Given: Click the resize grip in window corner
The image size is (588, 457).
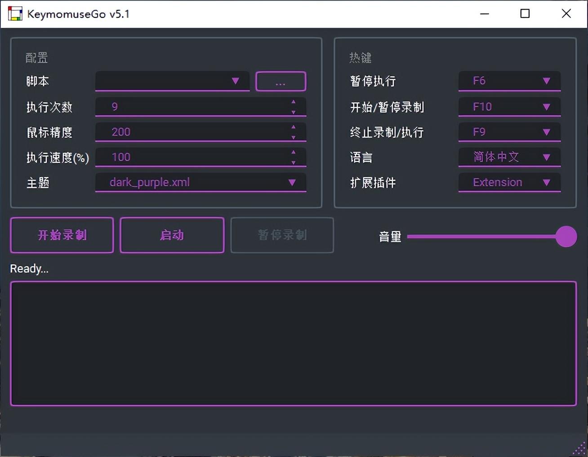Looking at the screenshot, I should pos(579,448).
